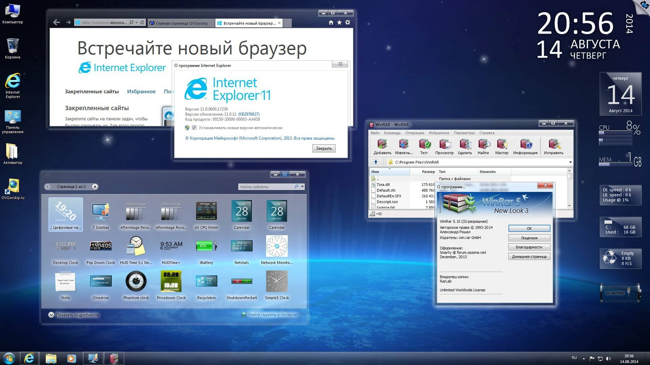Click the Исправить repair icon in WinRAR

(x=554, y=147)
